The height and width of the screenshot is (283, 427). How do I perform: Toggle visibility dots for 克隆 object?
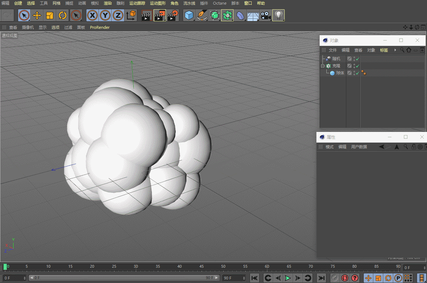[x=354, y=66]
